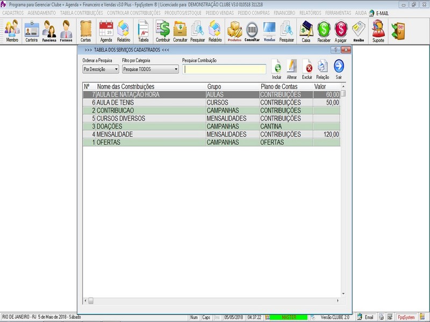The width and height of the screenshot is (430, 322).
Task: Open the Suporte headset icon
Action: tap(378, 31)
